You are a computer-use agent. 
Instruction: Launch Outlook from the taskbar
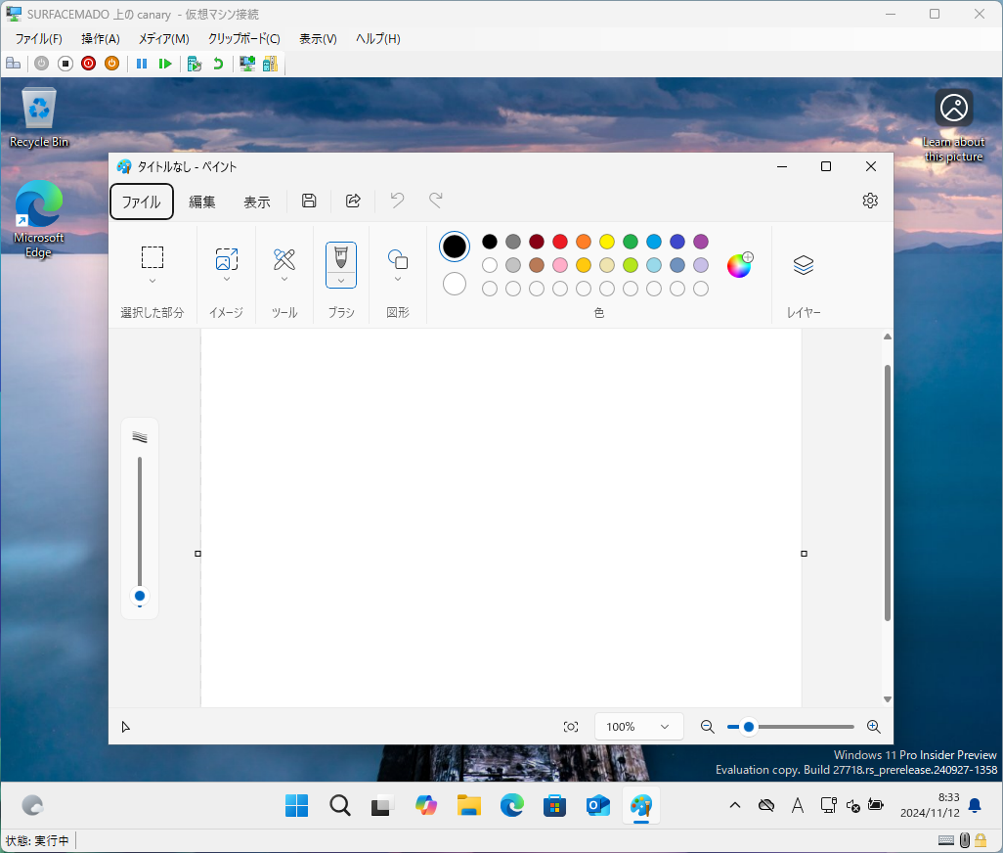(597, 805)
